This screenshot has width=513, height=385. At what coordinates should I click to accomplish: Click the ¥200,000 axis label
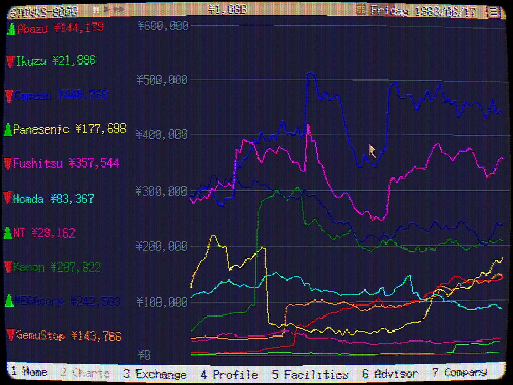click(x=162, y=246)
